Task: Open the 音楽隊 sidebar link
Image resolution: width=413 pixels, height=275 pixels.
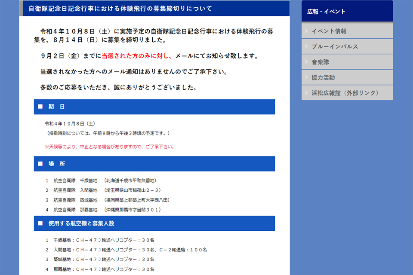Action: click(347, 62)
